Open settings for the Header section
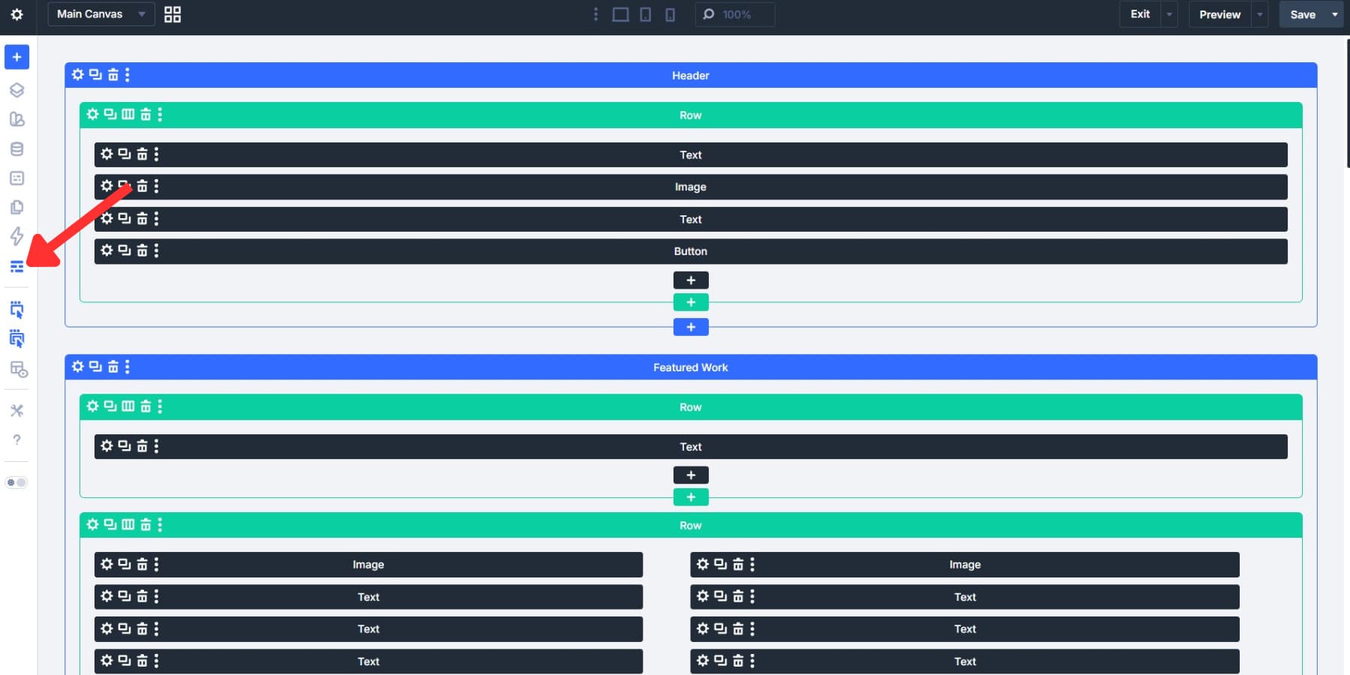Image resolution: width=1350 pixels, height=675 pixels. pos(78,75)
